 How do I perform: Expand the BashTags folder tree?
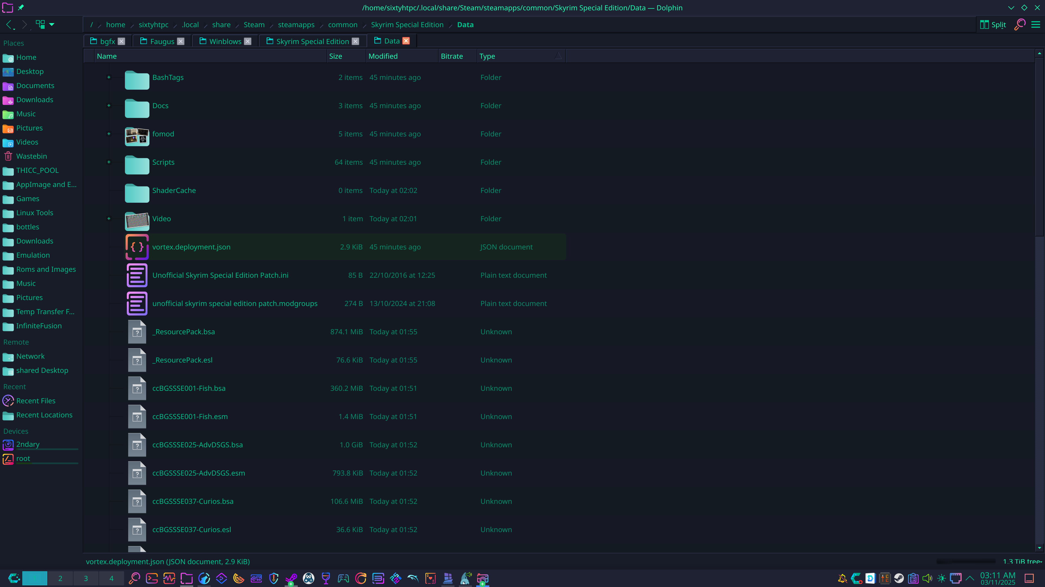109,77
